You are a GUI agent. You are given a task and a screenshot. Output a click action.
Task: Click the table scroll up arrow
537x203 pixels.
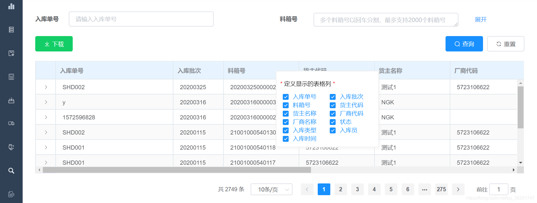(520, 83)
